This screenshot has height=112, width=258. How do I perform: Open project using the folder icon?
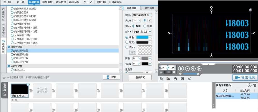point(168,79)
